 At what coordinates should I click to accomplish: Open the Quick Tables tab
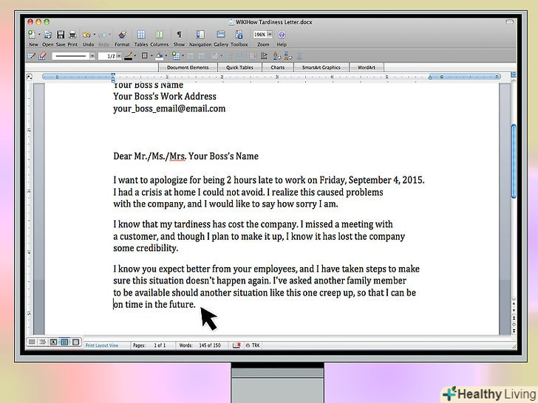tap(239, 67)
